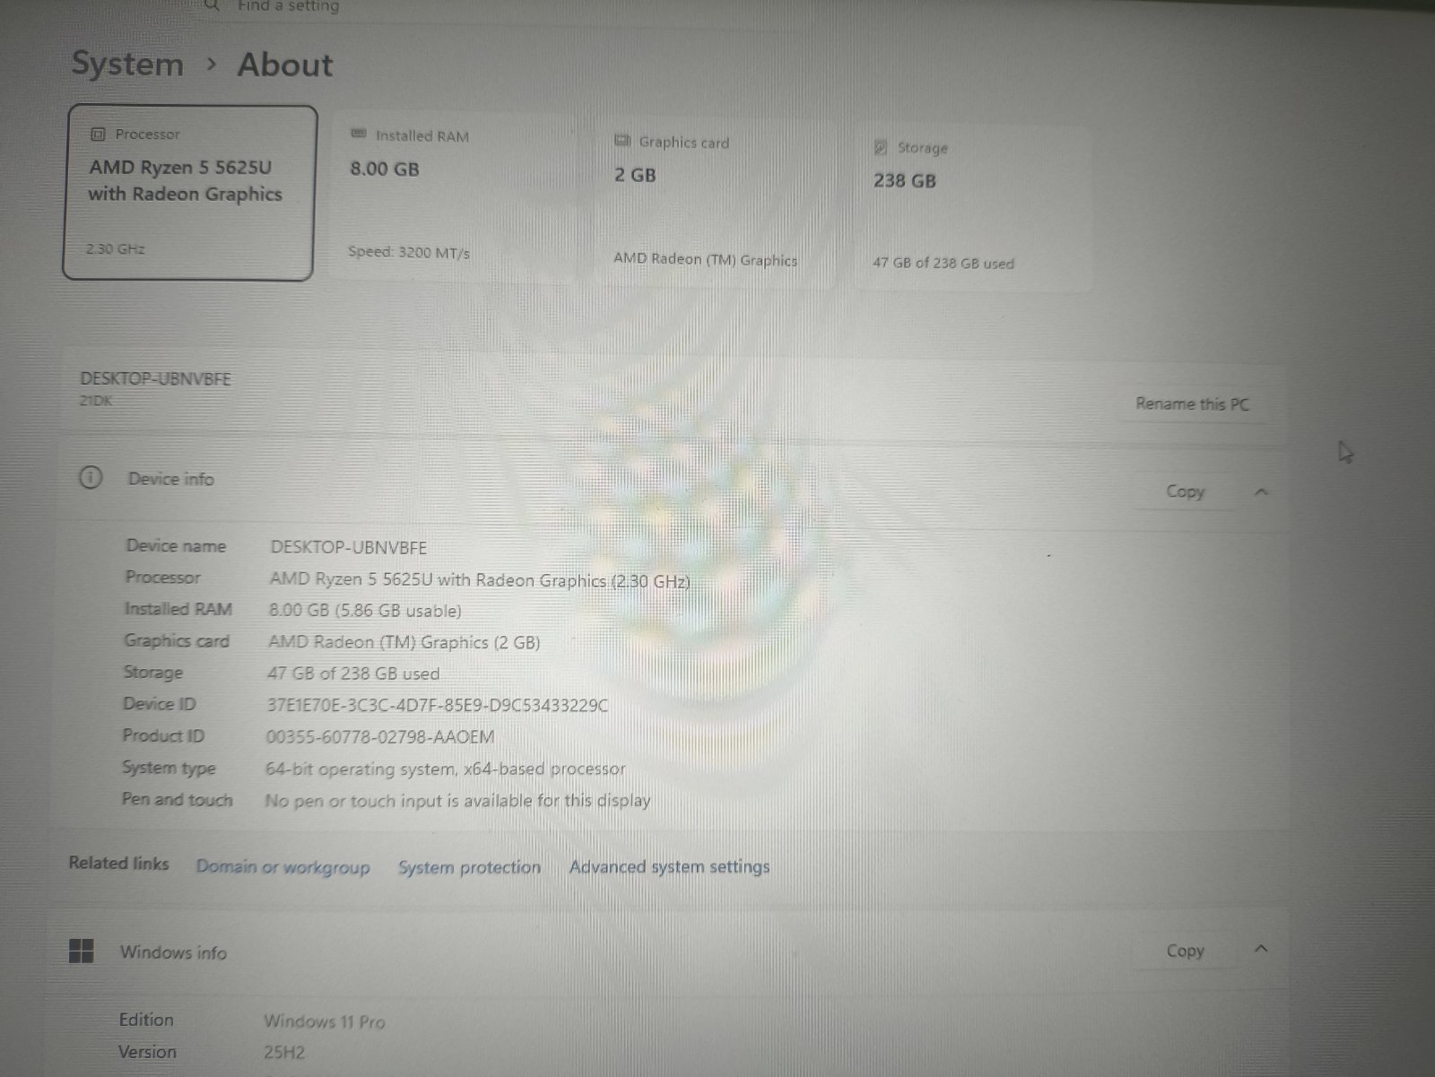Image resolution: width=1435 pixels, height=1077 pixels.
Task: Select AMD Radeon (TM) Graphics (2 GB) value
Action: [x=404, y=642]
